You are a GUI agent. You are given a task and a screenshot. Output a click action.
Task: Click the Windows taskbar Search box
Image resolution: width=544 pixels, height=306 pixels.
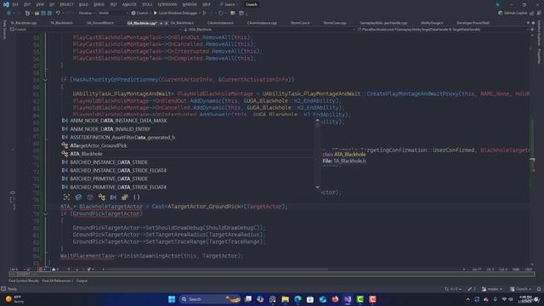tap(210, 299)
